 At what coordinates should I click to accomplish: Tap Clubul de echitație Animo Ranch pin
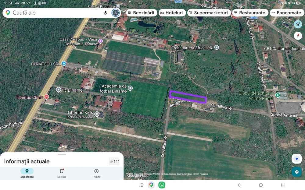pyautogui.click(x=278, y=95)
